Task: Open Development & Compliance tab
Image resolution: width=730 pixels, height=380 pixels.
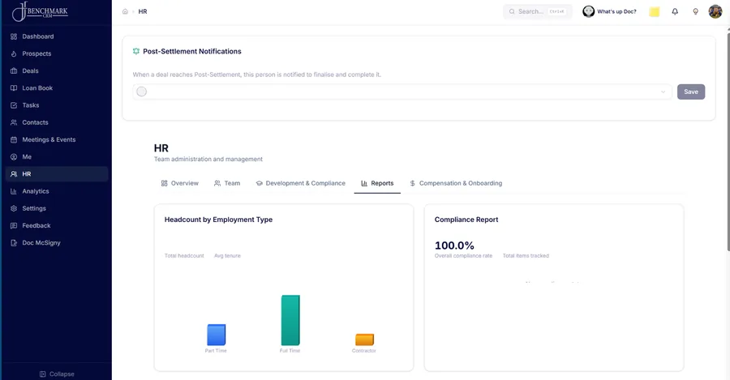Action: point(301,183)
